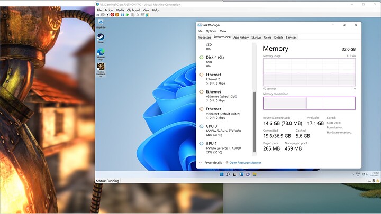Show hidden tray icons chevron

pos(352,174)
